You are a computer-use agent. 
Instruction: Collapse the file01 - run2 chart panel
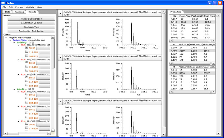(60, 13)
